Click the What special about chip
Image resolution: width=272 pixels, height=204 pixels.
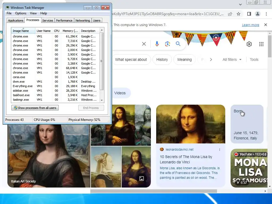(131, 59)
